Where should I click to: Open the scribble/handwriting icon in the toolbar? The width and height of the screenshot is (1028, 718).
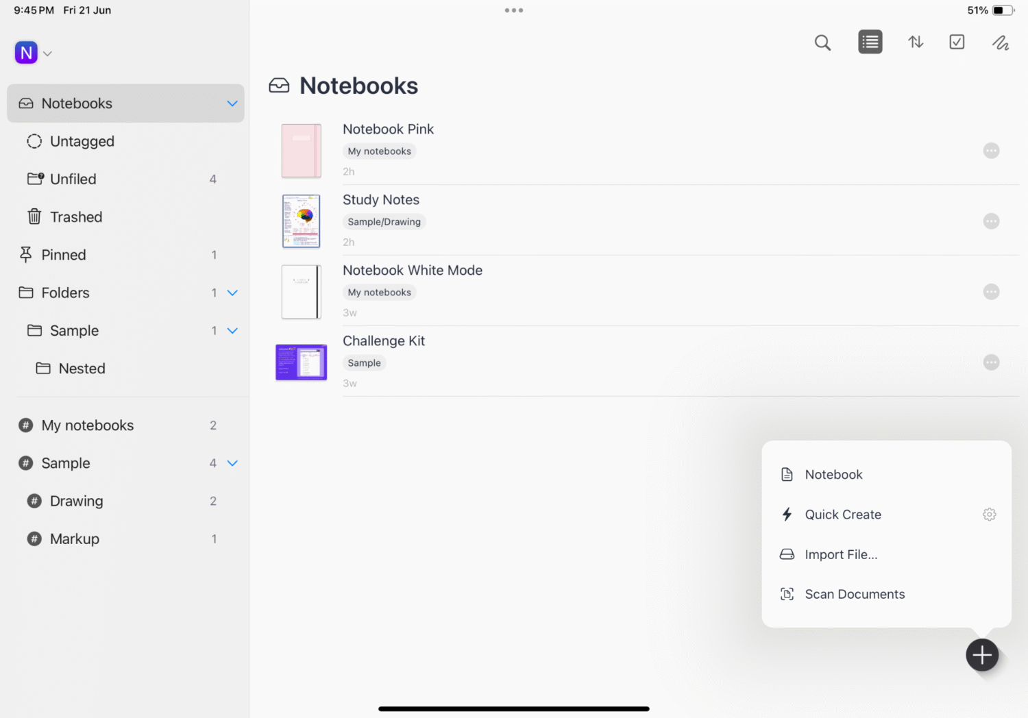1001,42
